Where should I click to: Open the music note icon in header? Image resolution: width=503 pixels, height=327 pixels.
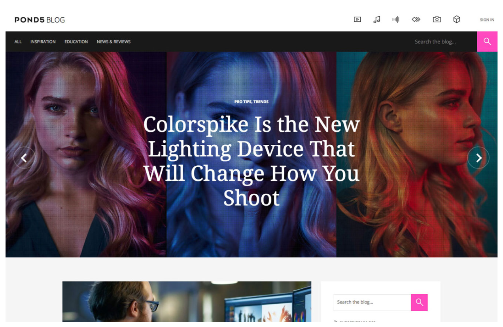coord(377,19)
